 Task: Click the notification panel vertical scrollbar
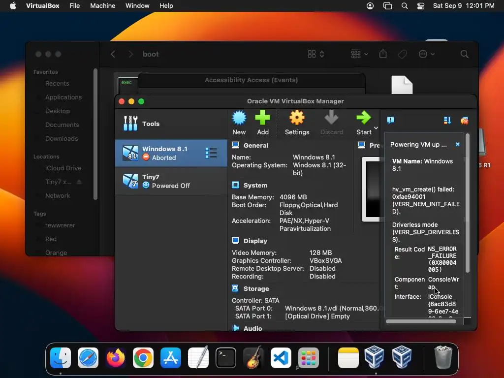point(468,203)
